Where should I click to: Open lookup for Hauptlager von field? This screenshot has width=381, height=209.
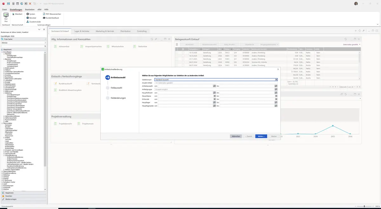point(215,103)
